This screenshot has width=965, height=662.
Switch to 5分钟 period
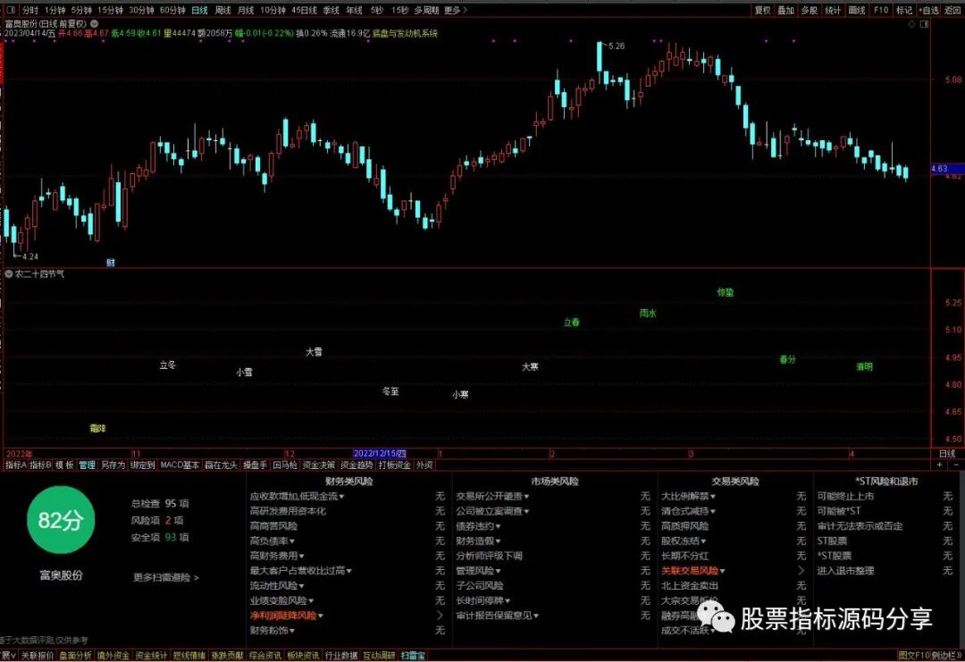point(81,11)
